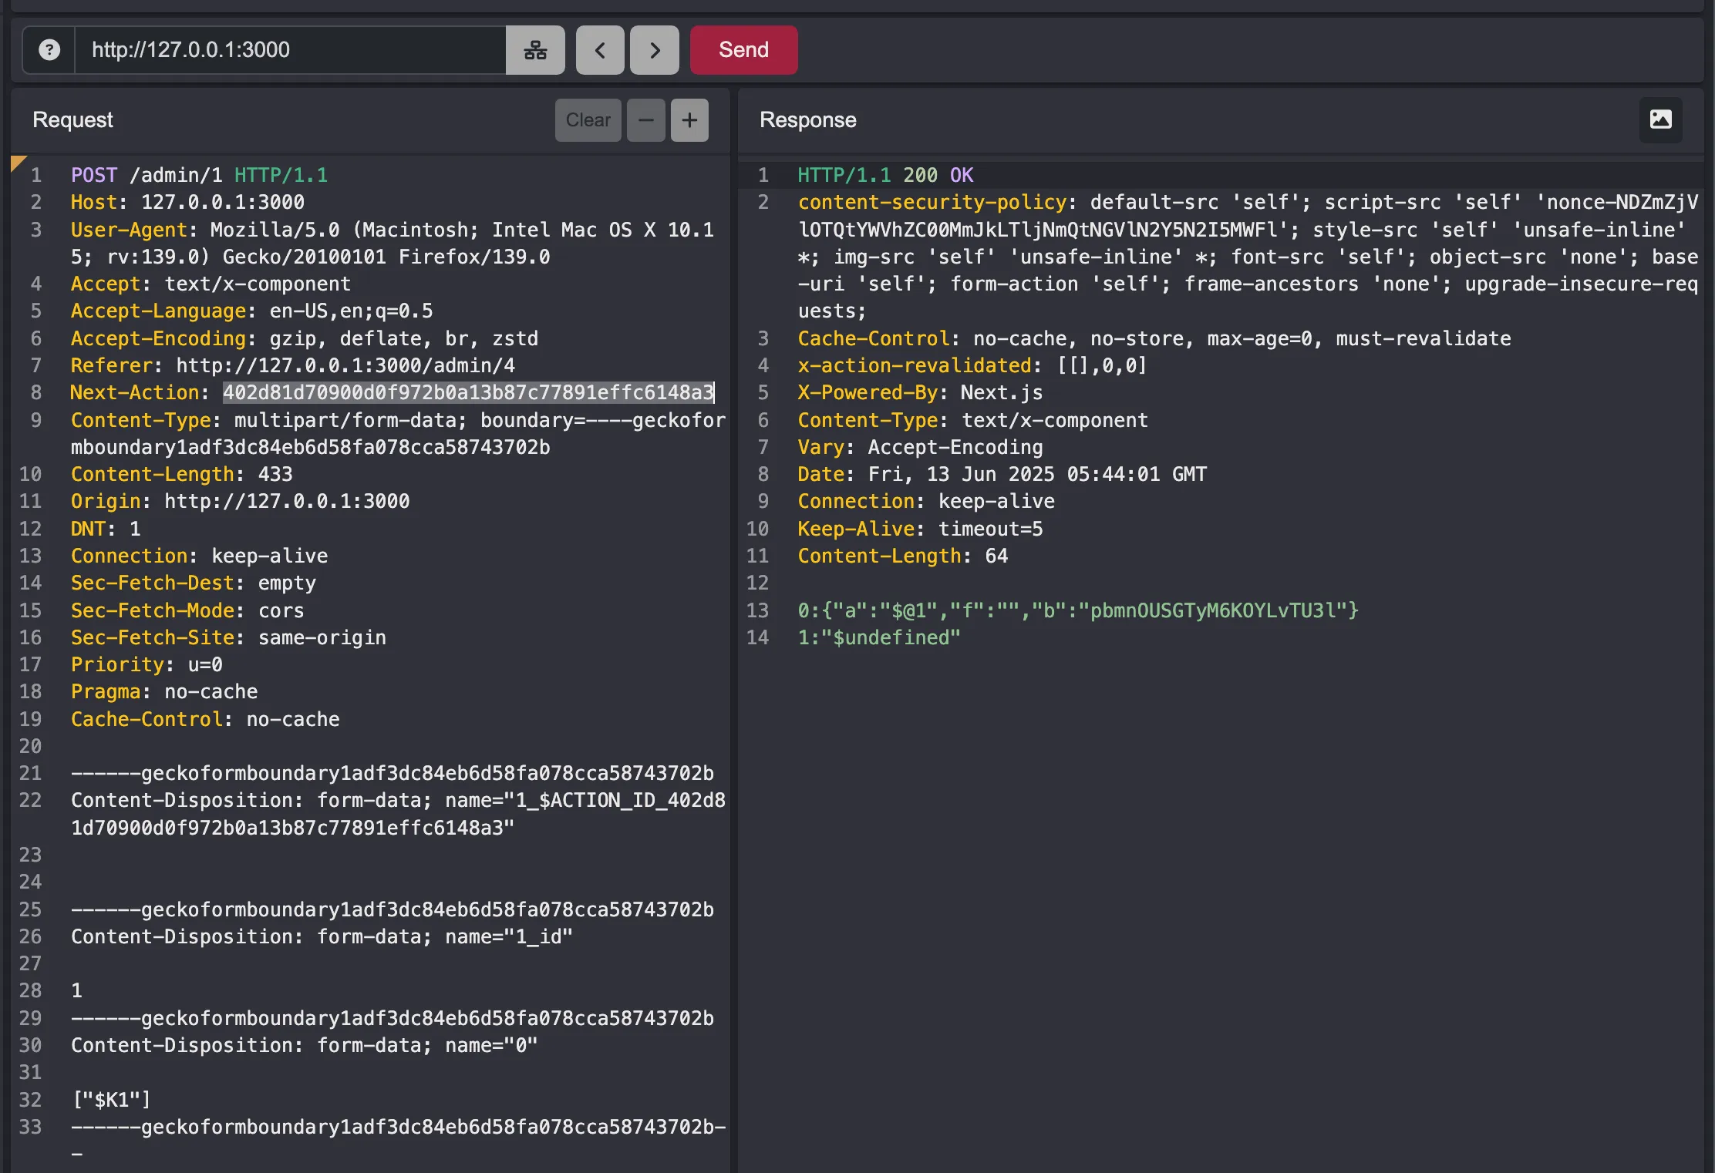The image size is (1715, 1173).
Task: Click the question mark help icon
Action: (49, 50)
